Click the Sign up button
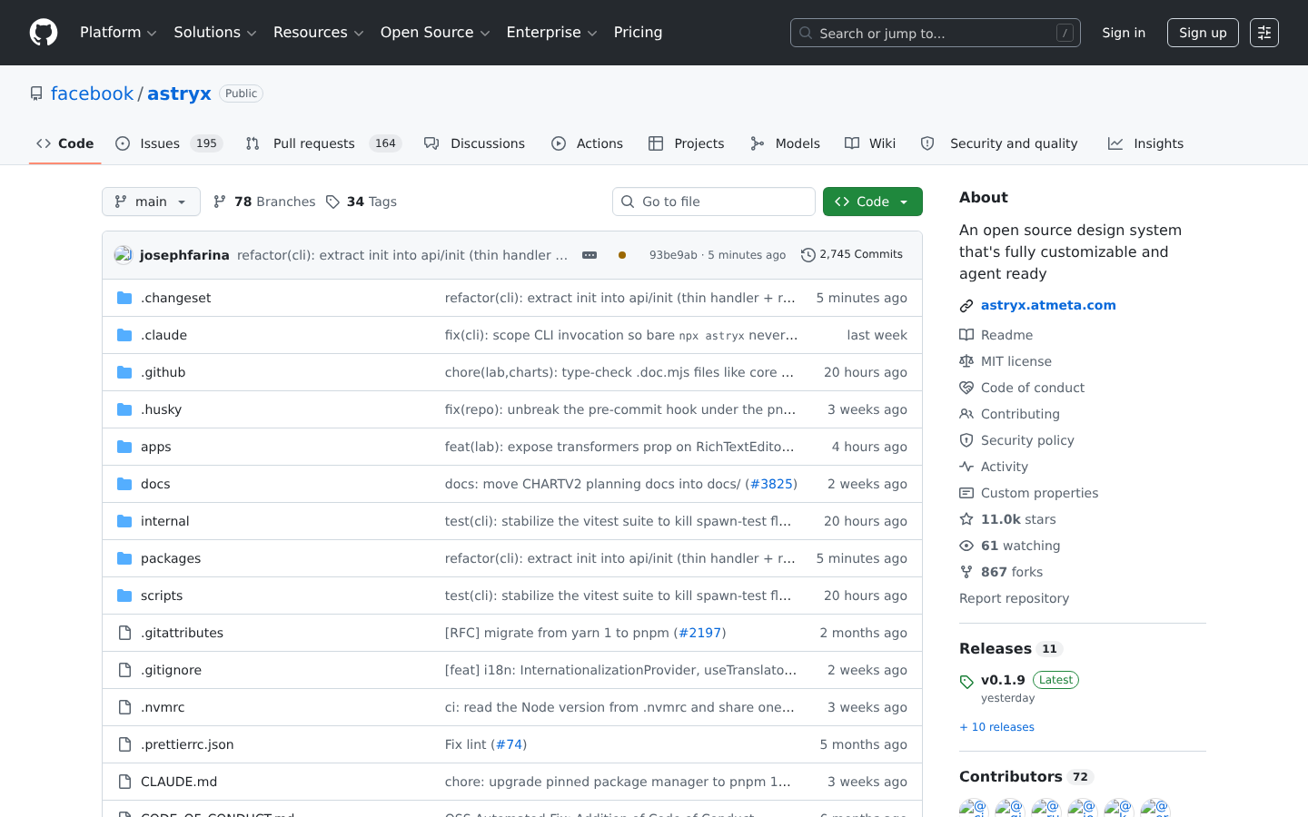1308x817 pixels. coord(1203,33)
